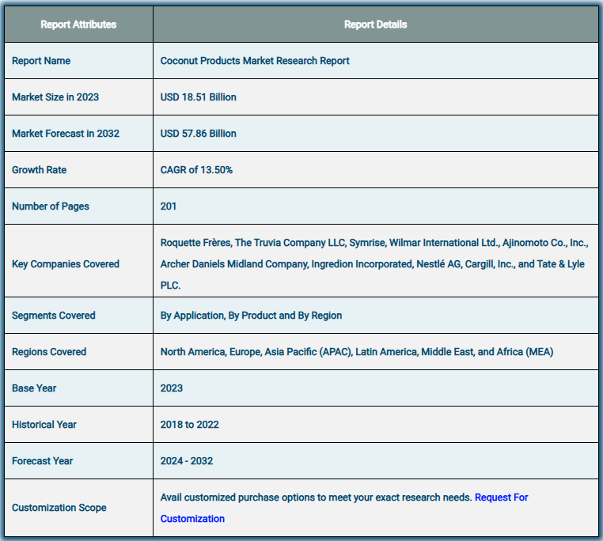Select the 201 pages value
The height and width of the screenshot is (541, 603).
pos(168,206)
